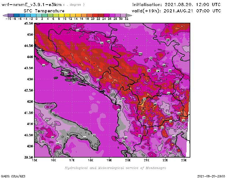
Task: Click the 19E longitude axis label
Action: pyautogui.click(x=109, y=160)
